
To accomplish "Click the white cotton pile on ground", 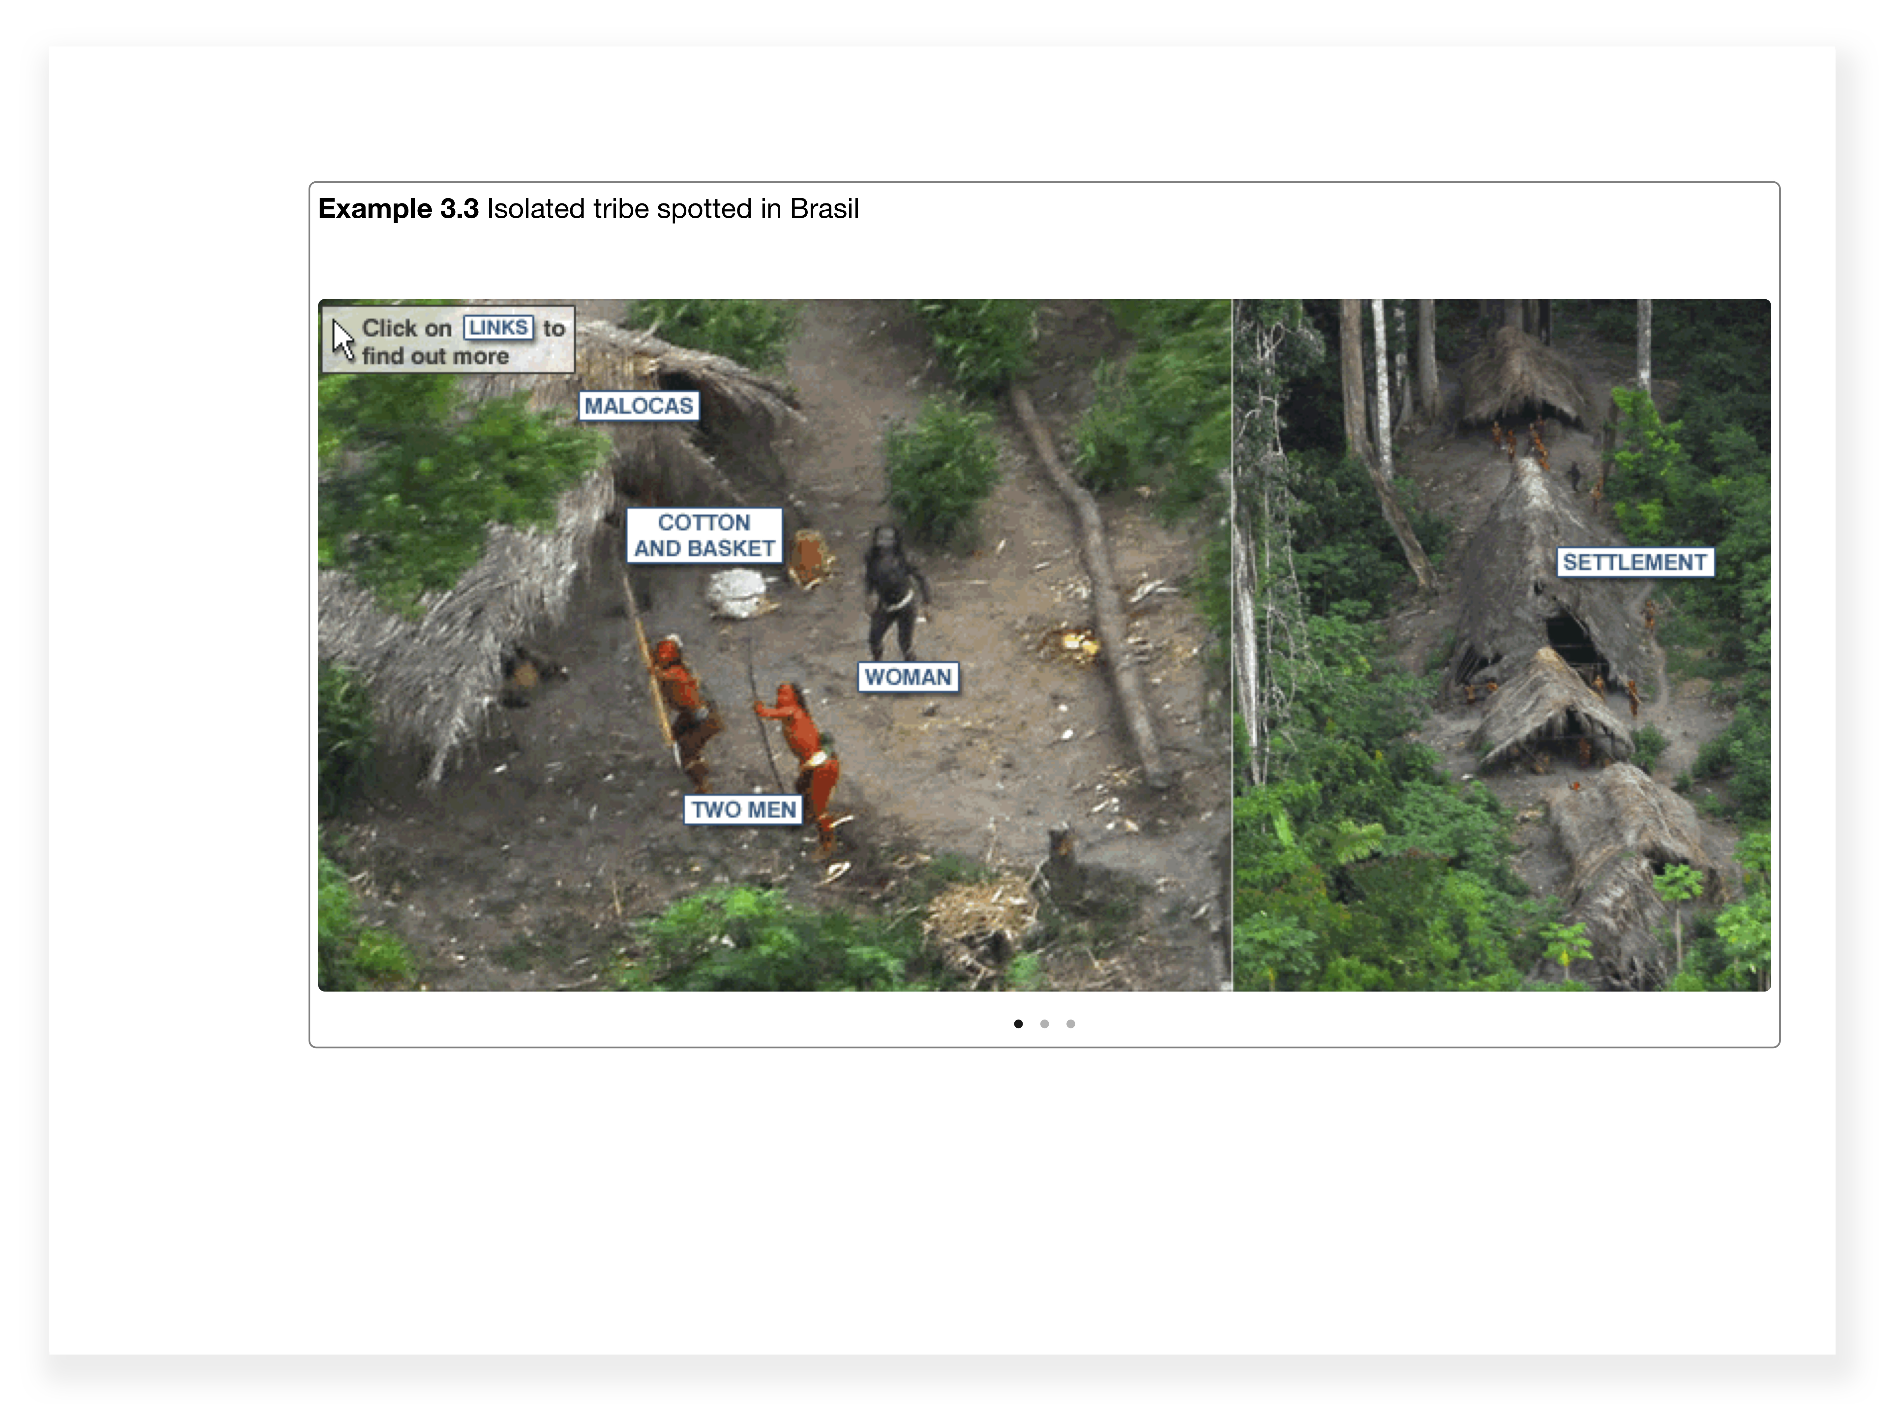I will [737, 593].
